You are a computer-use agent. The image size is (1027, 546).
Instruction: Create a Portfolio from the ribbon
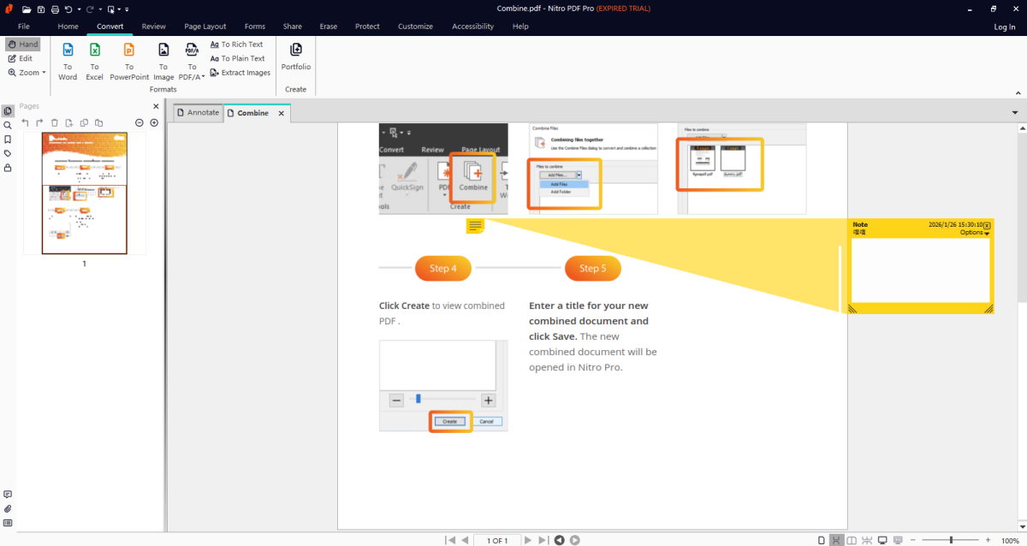296,56
